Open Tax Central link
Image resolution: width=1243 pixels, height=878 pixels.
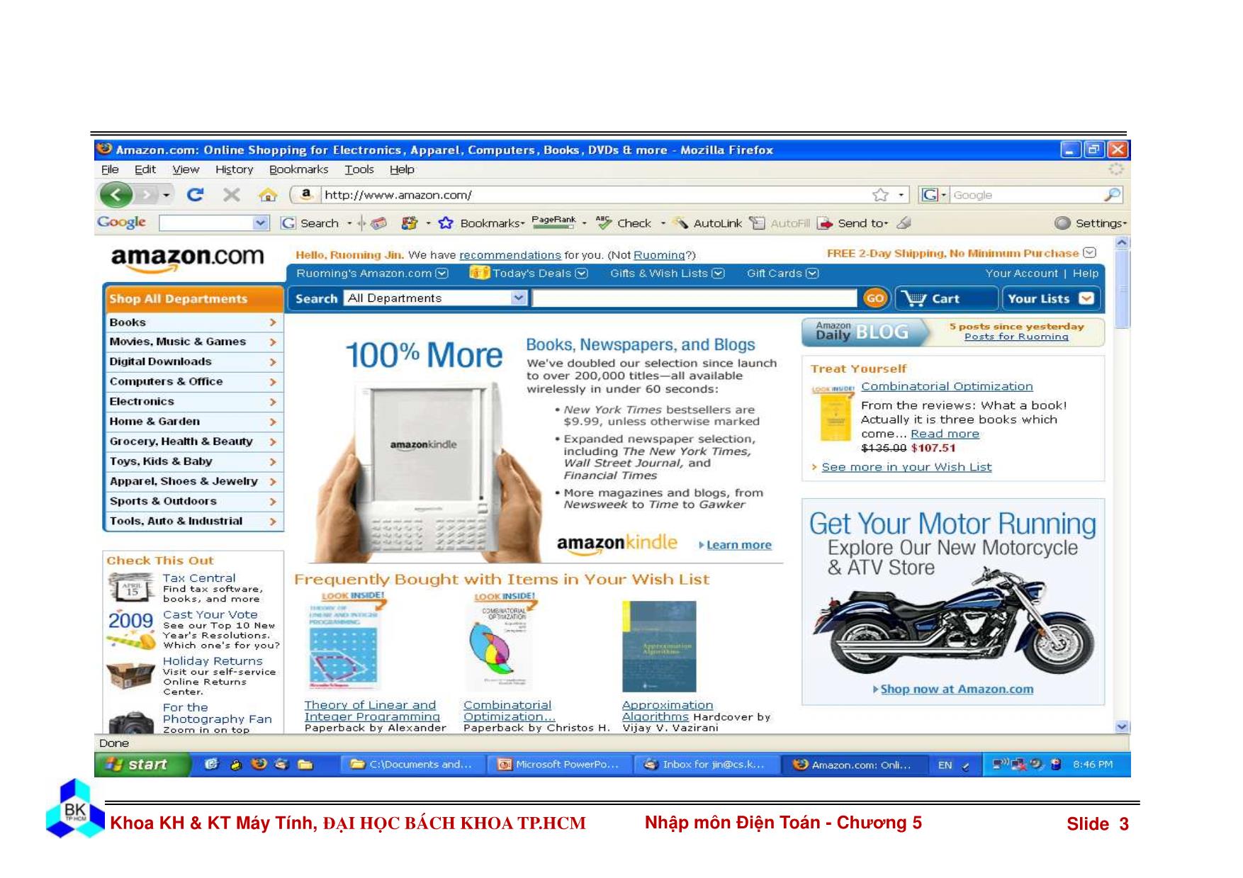tap(199, 578)
